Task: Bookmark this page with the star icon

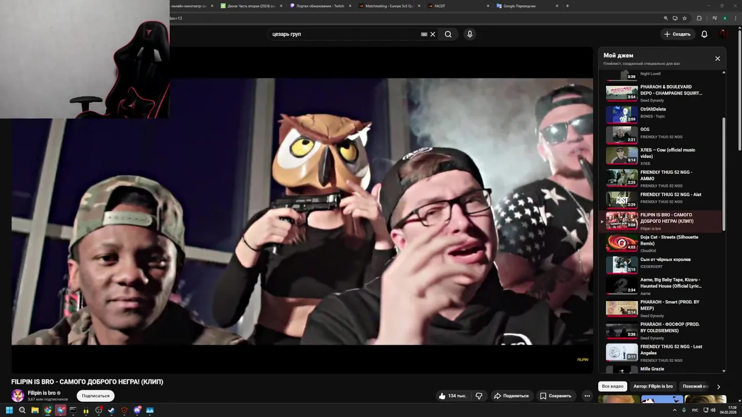Action: pos(685,18)
